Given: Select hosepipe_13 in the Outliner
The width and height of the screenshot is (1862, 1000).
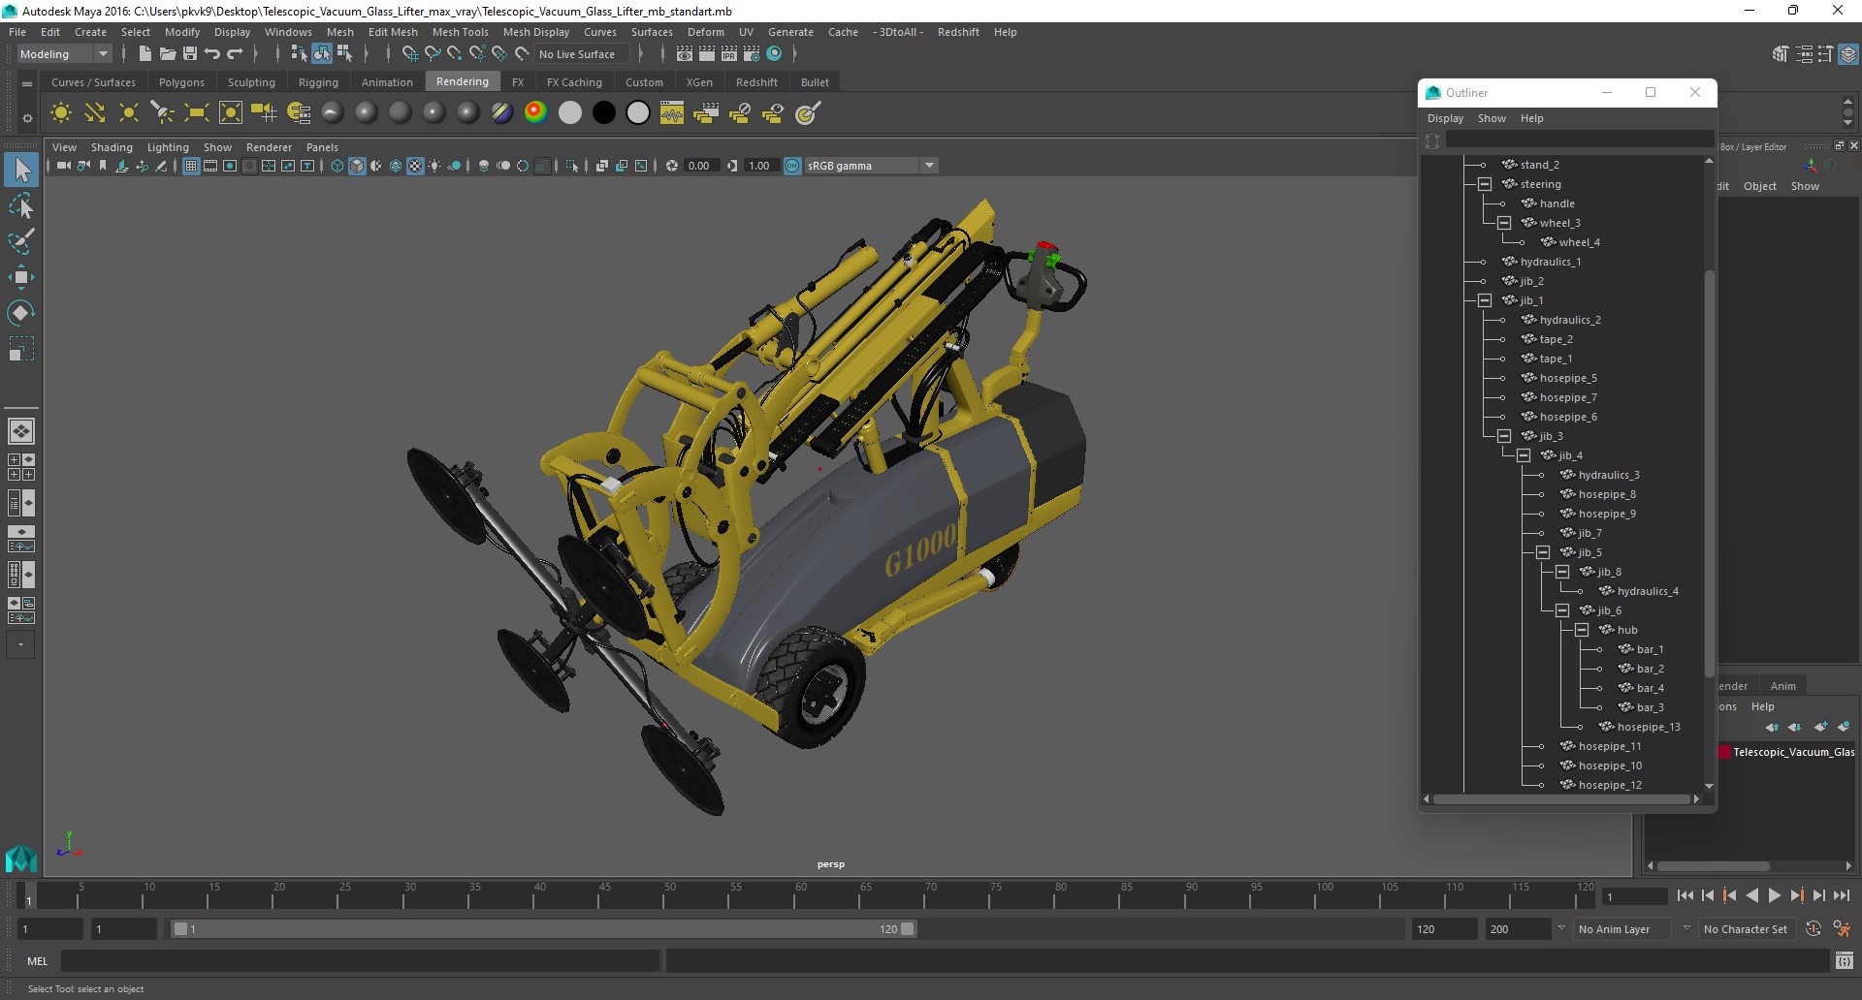Looking at the screenshot, I should pos(1648,727).
